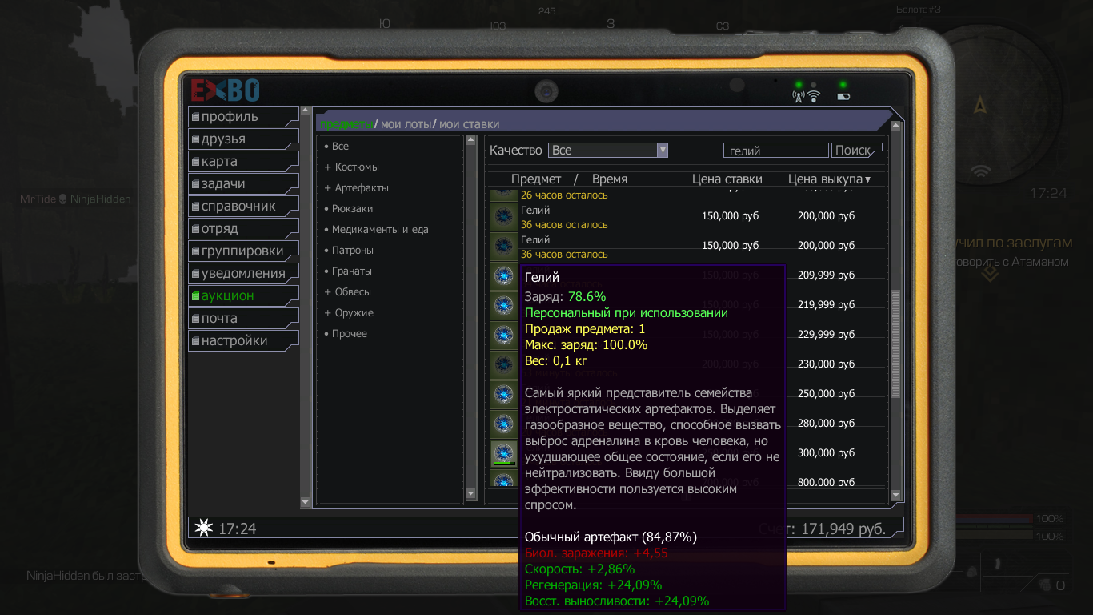Click the 17:24 clock in status bar

[237, 529]
